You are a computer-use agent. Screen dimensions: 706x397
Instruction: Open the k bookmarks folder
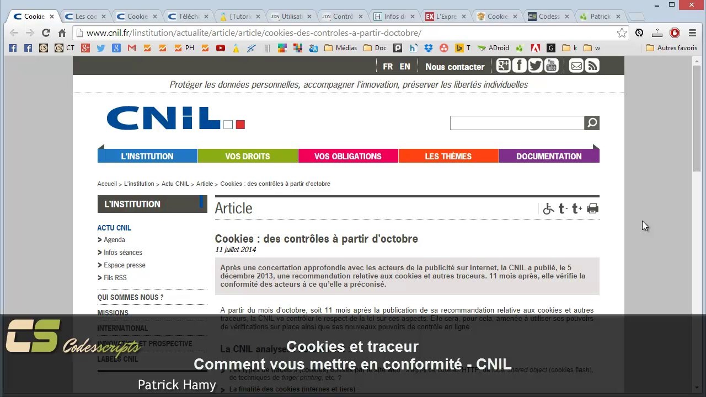(569, 48)
